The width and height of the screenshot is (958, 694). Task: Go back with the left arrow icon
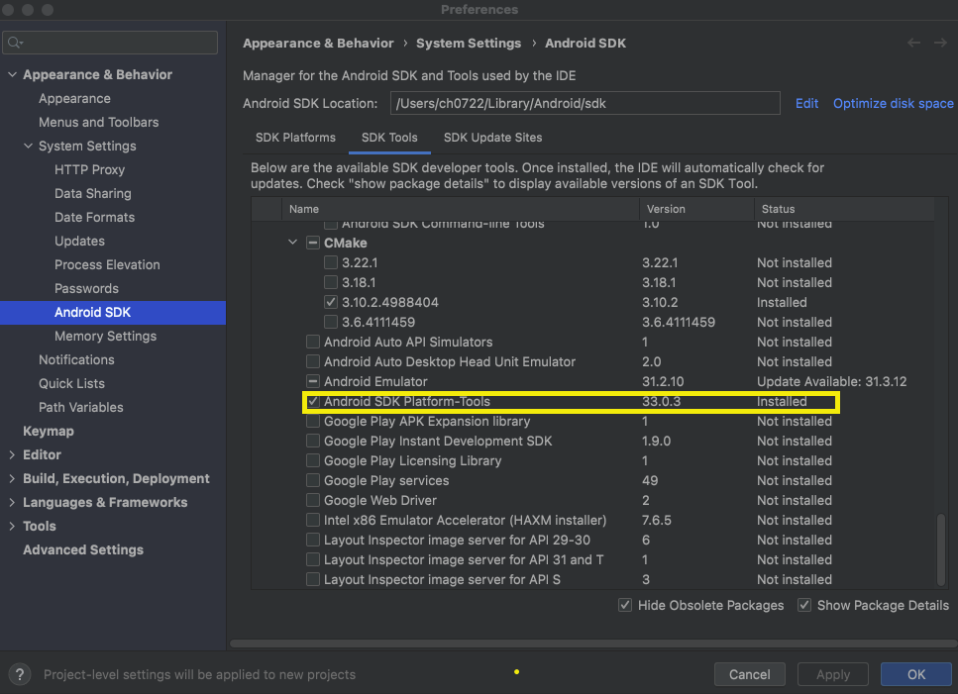click(913, 43)
